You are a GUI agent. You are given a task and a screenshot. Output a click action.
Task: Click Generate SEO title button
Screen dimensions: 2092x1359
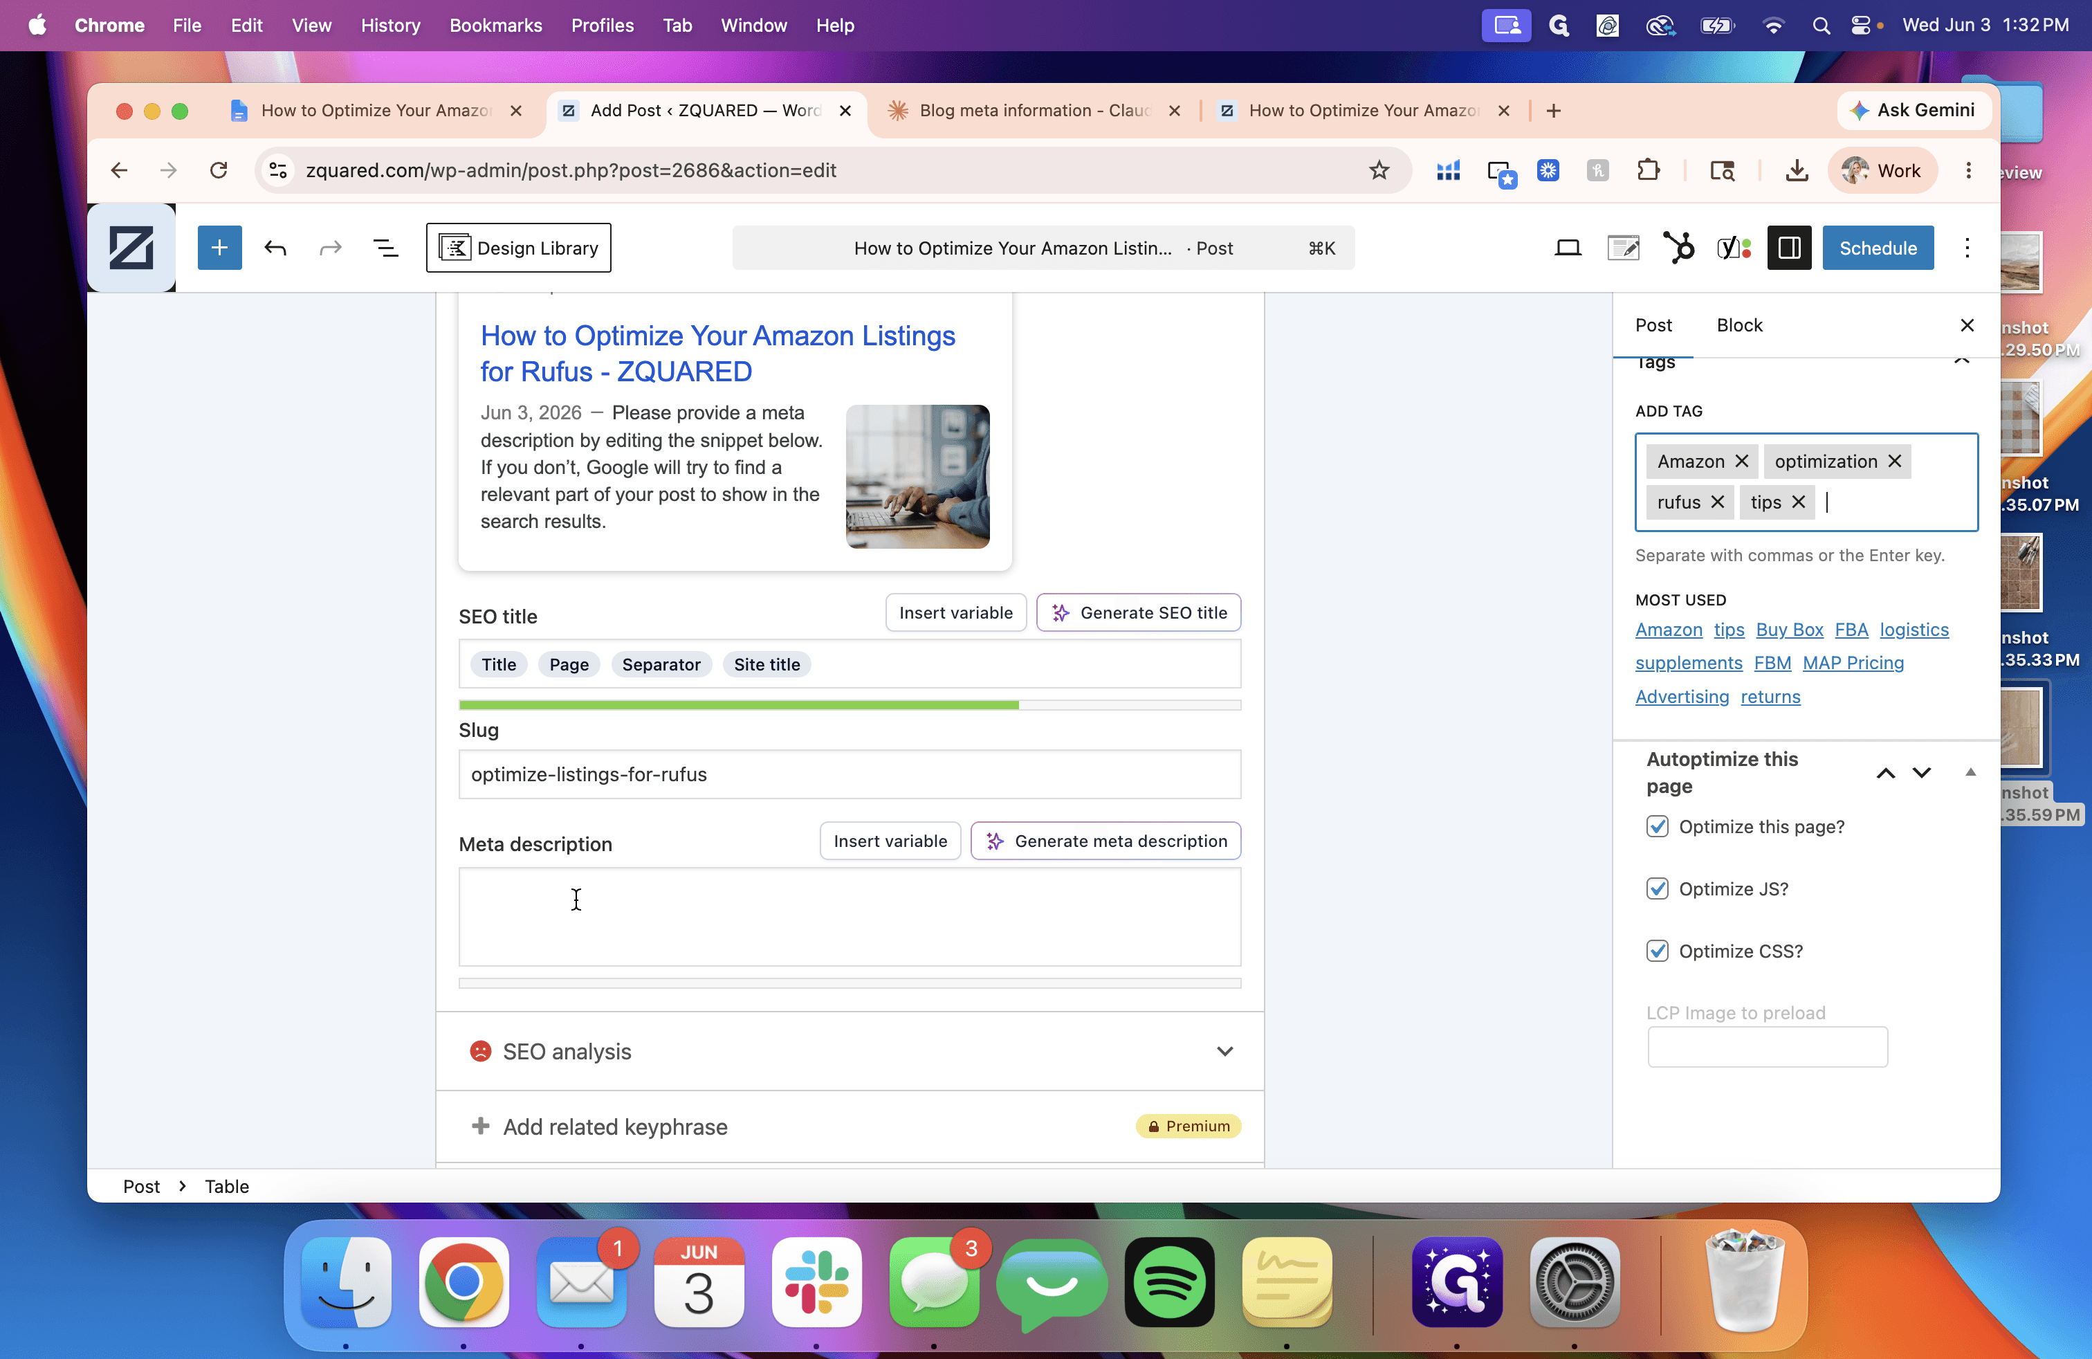(x=1138, y=612)
